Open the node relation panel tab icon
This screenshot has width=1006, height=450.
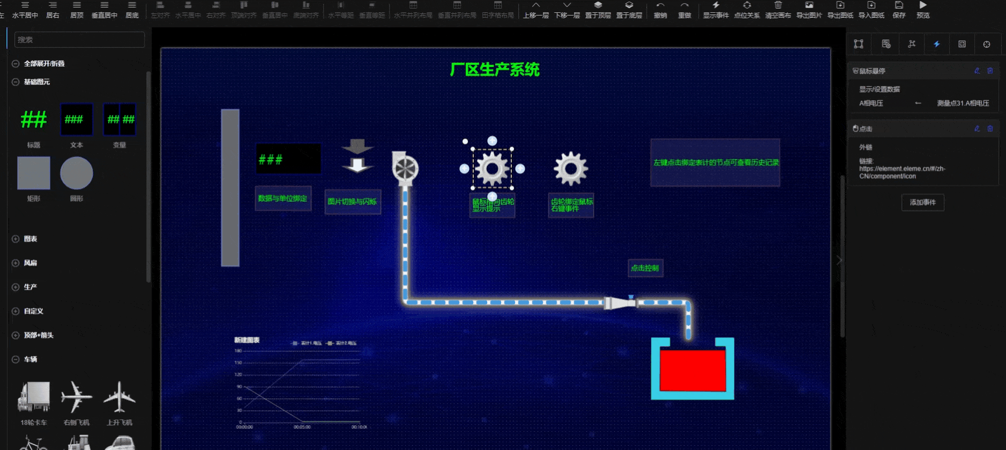(x=912, y=44)
